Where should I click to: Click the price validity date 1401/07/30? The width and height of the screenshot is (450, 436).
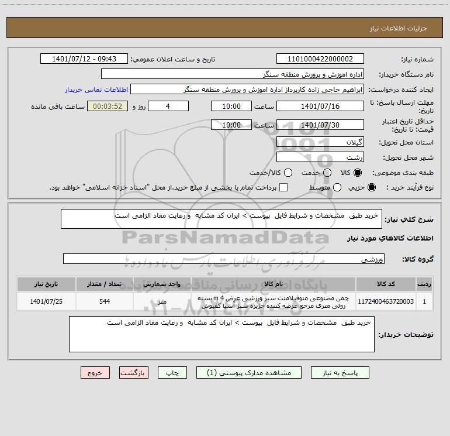(320, 125)
